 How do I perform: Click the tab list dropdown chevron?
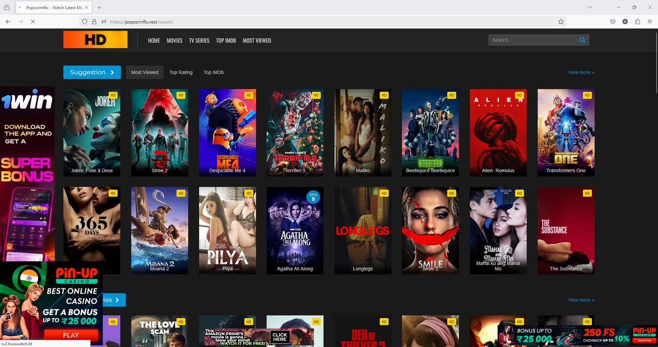[x=590, y=7]
